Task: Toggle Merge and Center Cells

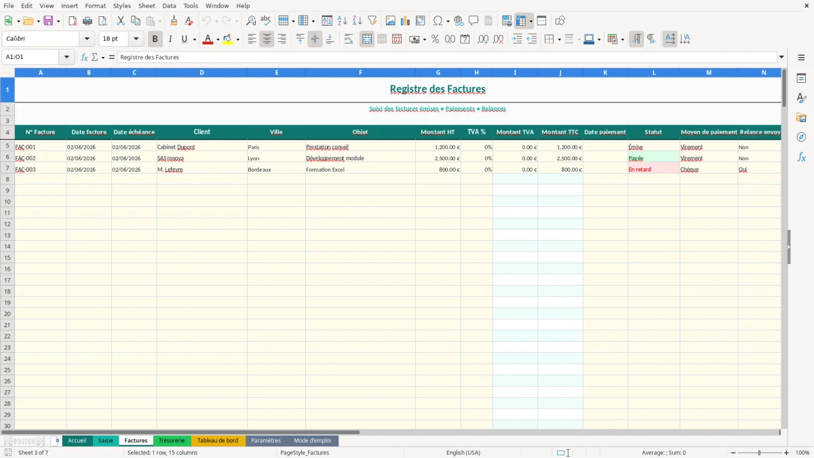Action: (x=367, y=39)
